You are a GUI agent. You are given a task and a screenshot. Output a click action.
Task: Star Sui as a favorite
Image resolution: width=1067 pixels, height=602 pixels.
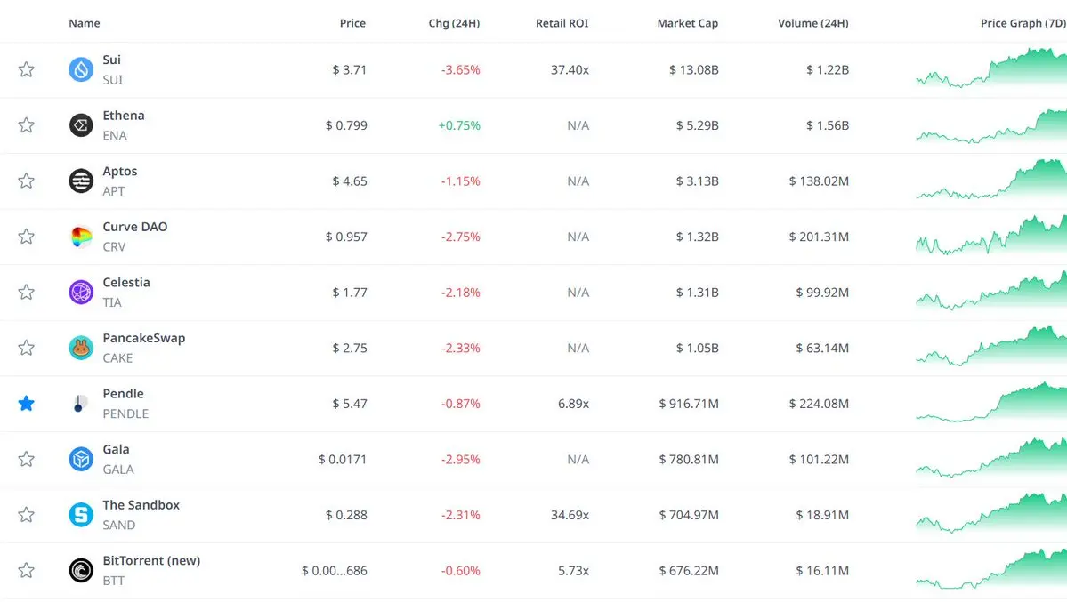point(26,69)
